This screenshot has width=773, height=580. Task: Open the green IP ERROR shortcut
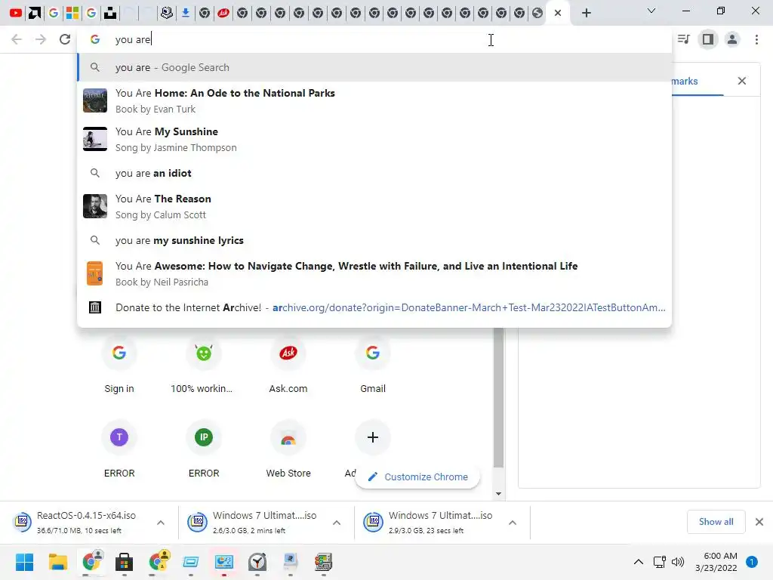(204, 449)
